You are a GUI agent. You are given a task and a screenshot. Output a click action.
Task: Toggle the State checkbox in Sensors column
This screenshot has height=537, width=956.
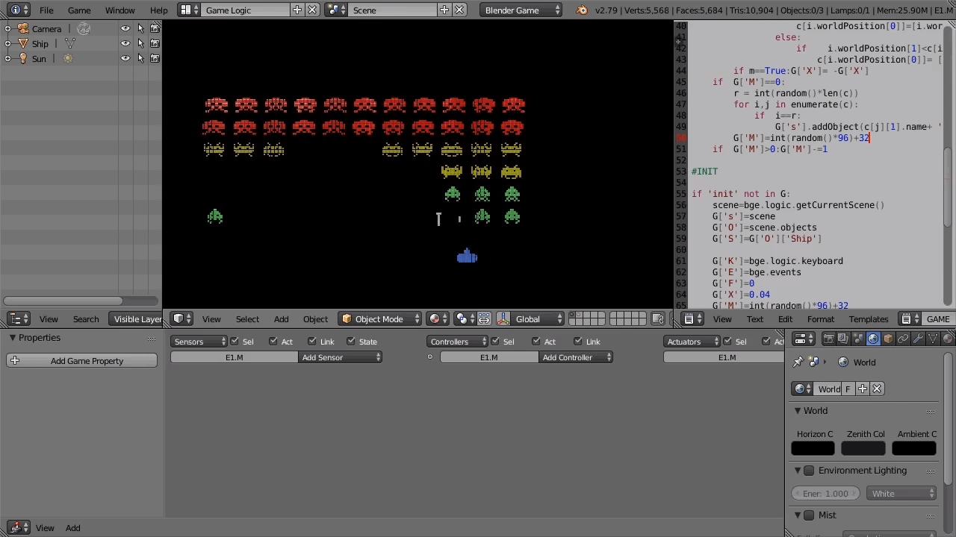pyautogui.click(x=350, y=342)
